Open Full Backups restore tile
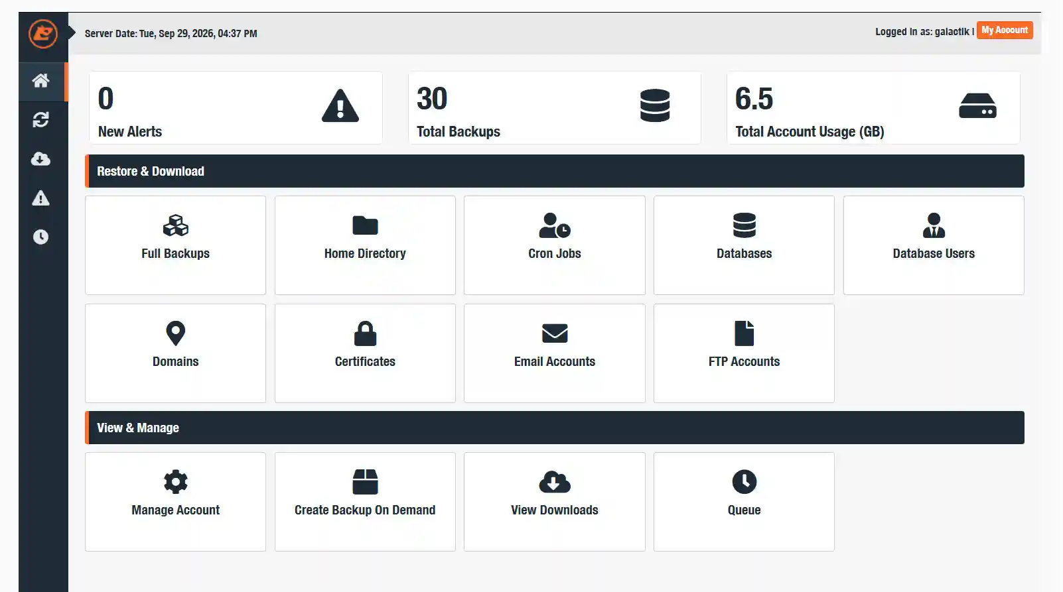This screenshot has width=1063, height=592. (176, 245)
